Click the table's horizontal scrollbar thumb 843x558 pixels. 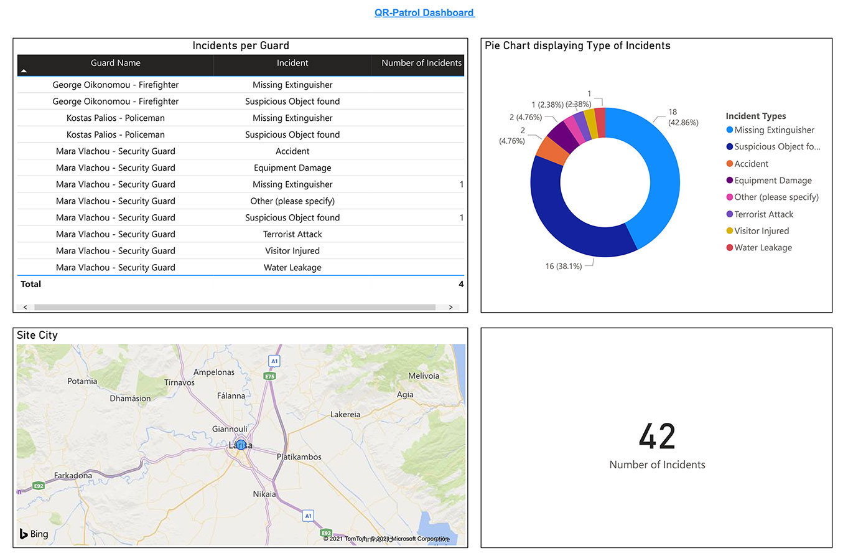[x=235, y=307]
